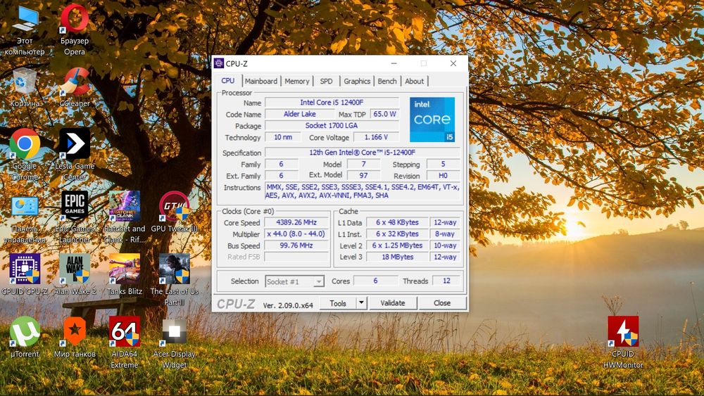Click the Threads value 12

446,281
